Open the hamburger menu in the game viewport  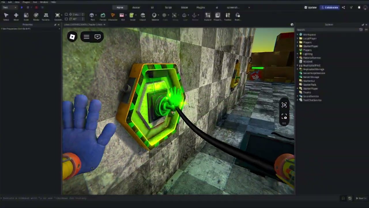point(86,37)
